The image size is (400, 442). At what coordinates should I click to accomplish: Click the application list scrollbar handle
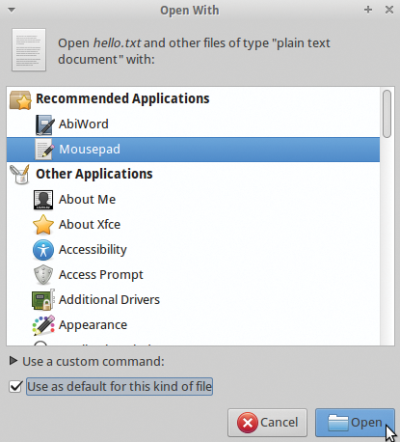(x=387, y=114)
